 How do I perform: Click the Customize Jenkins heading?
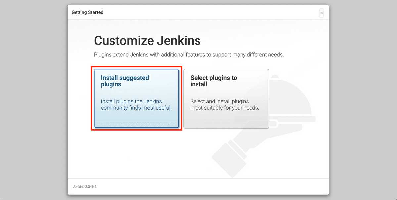coord(147,41)
